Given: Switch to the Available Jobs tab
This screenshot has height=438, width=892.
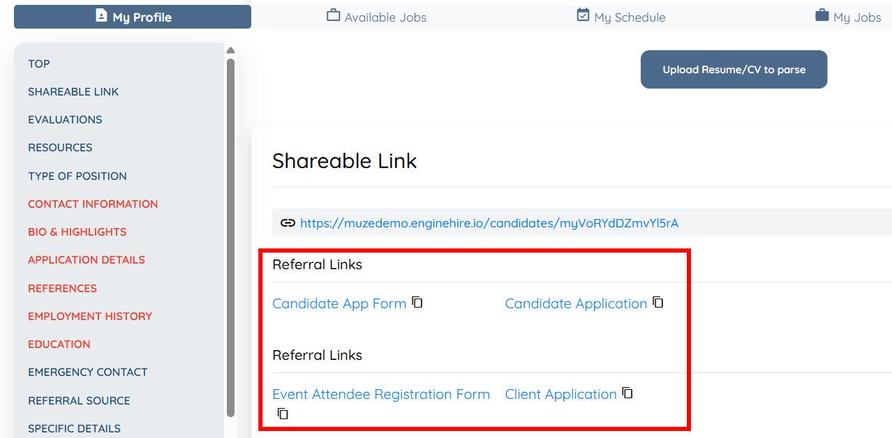Looking at the screenshot, I should 377,17.
